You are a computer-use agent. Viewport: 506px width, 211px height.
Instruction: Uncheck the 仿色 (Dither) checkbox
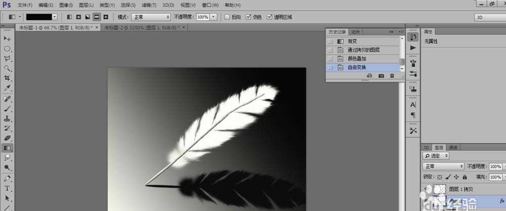[x=248, y=17]
